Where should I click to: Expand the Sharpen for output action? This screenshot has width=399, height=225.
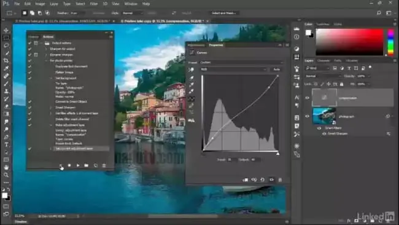[46, 49]
